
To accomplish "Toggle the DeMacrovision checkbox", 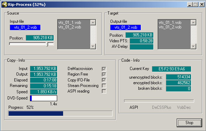I will click(x=104, y=69).
